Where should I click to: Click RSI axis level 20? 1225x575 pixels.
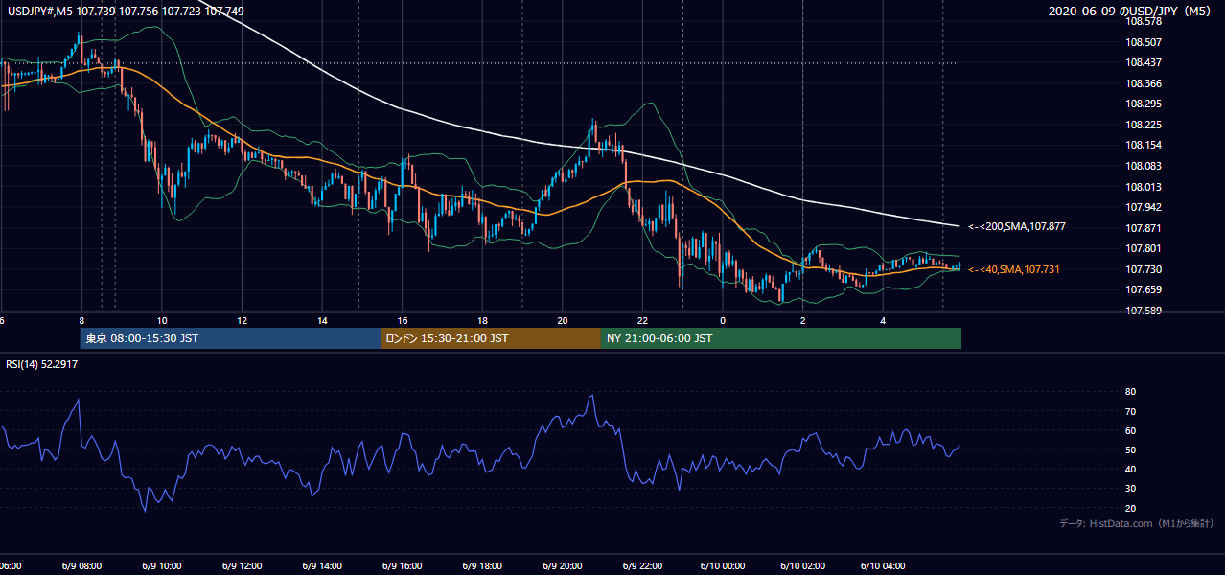[x=1130, y=508]
